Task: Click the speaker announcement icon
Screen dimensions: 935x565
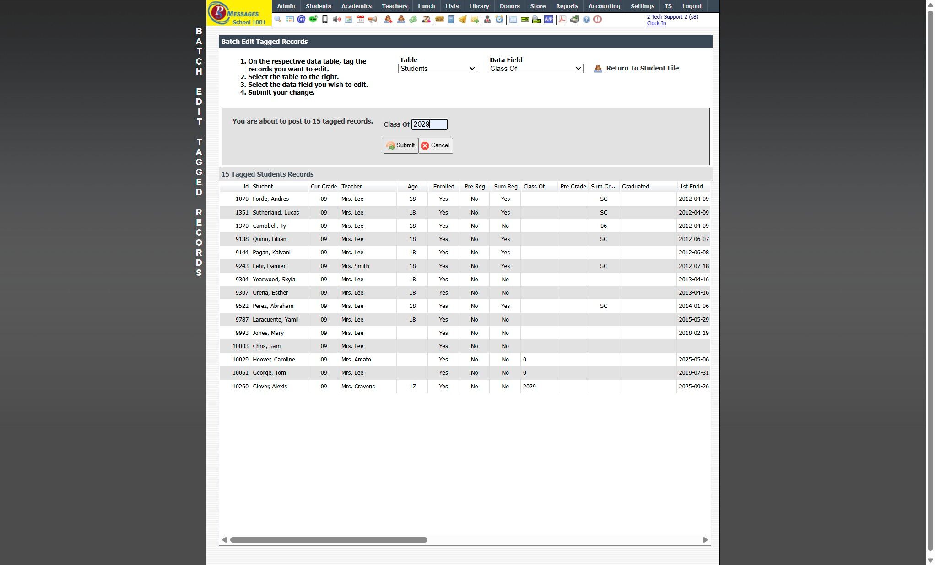Action: point(337,20)
